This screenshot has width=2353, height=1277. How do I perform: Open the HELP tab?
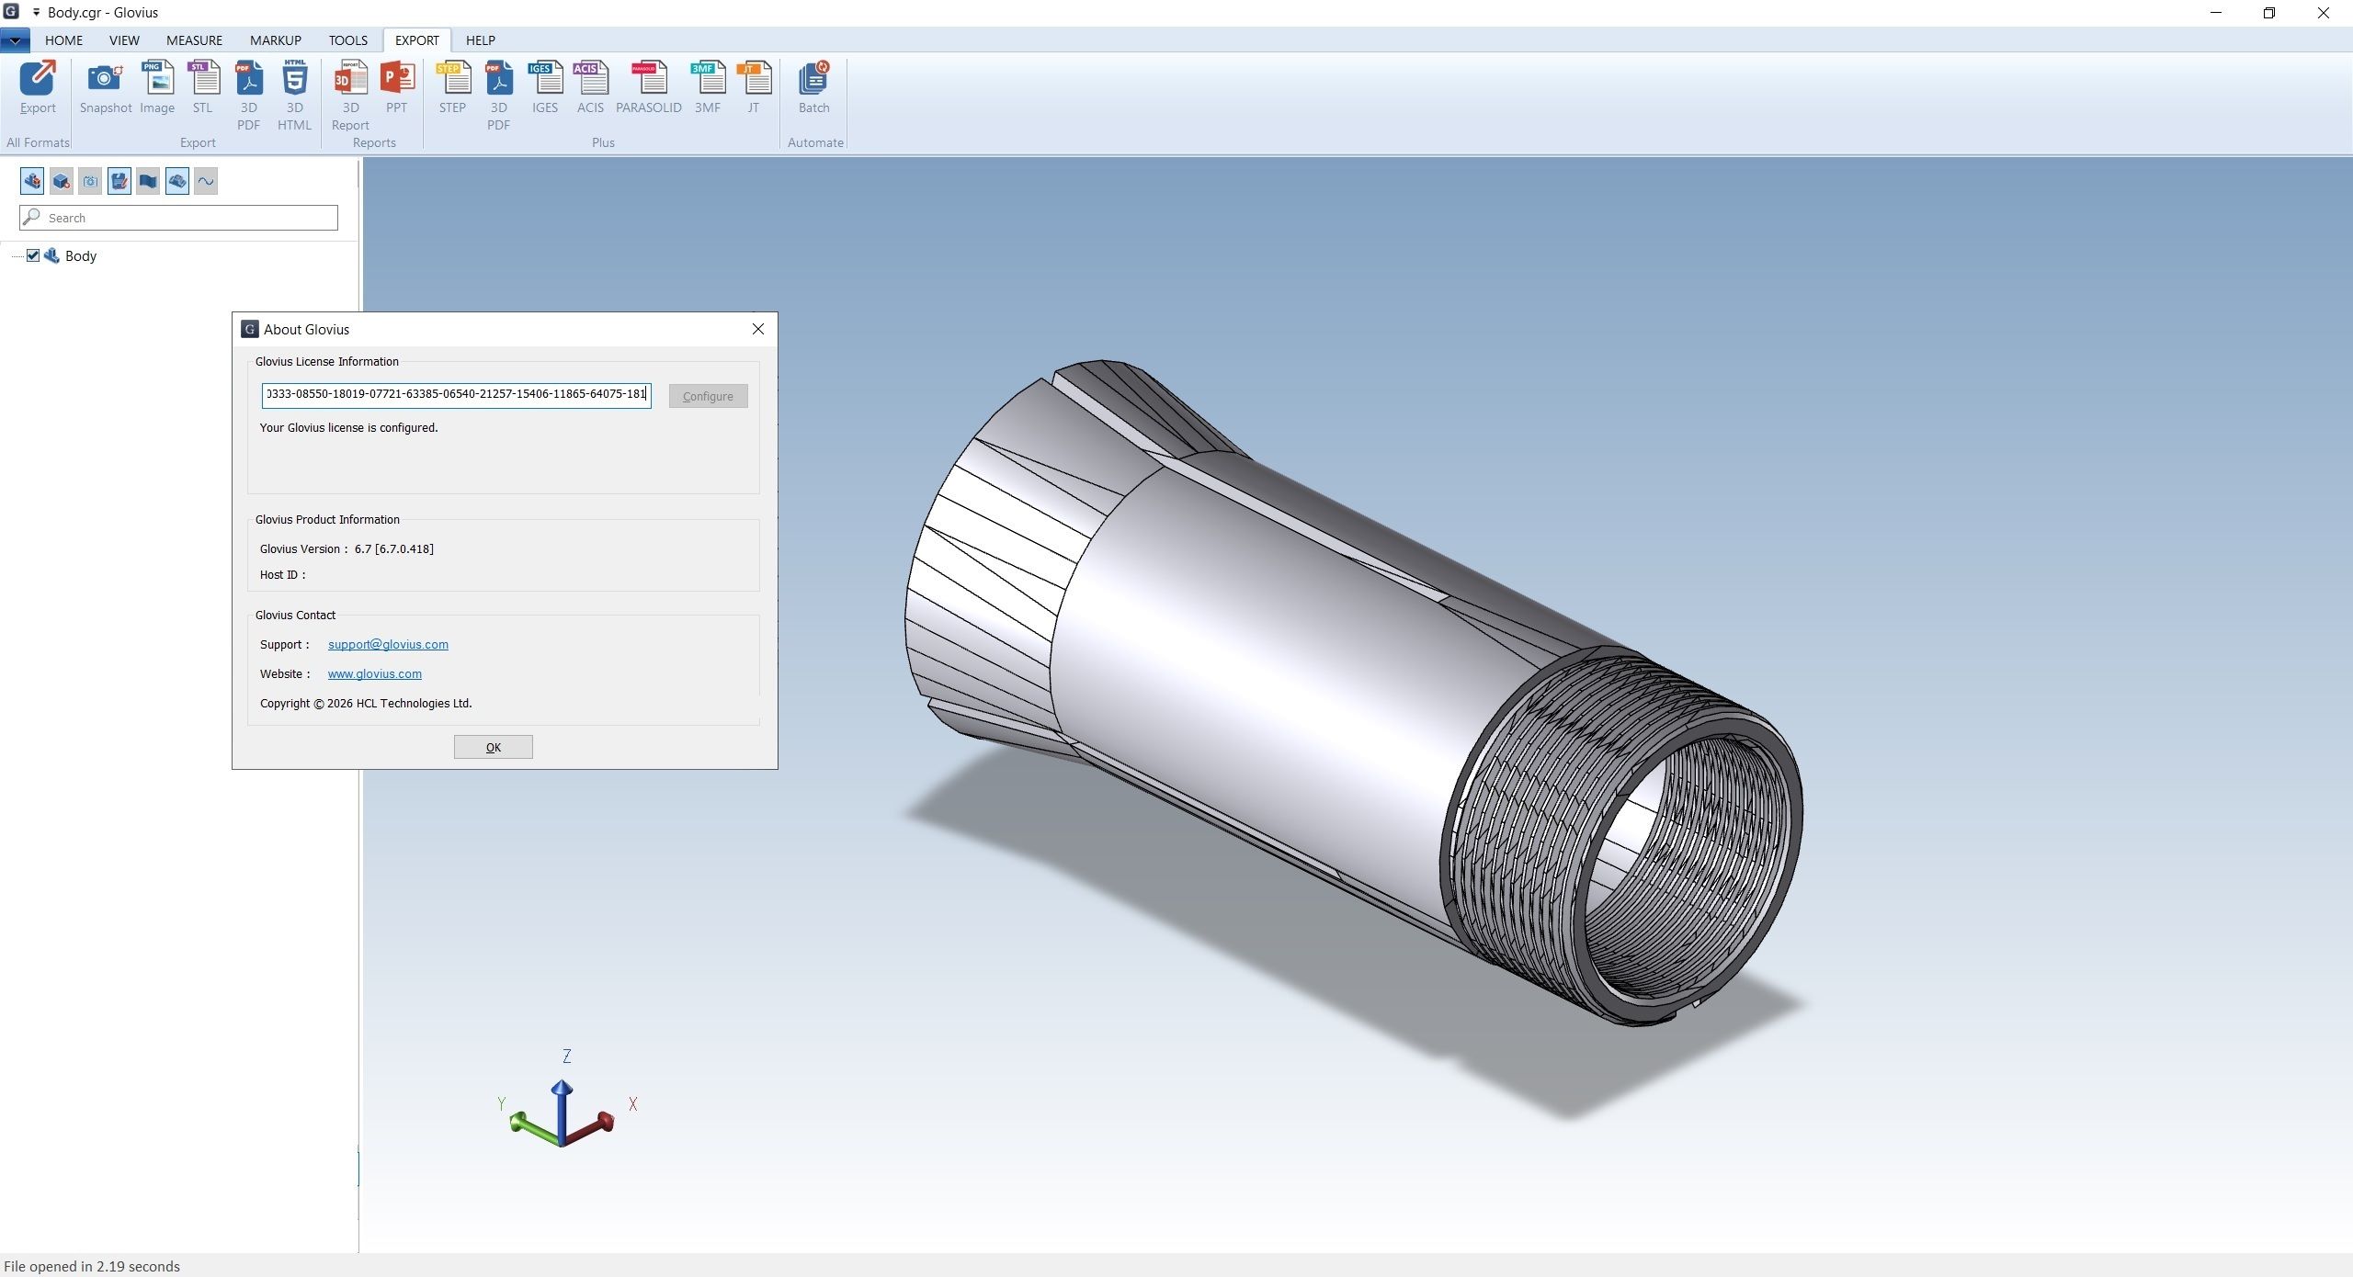point(481,40)
